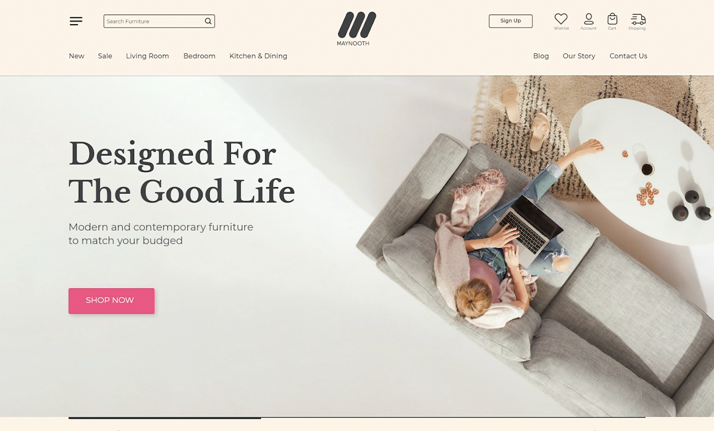
Task: Go to Bedroom category
Action: (199, 56)
